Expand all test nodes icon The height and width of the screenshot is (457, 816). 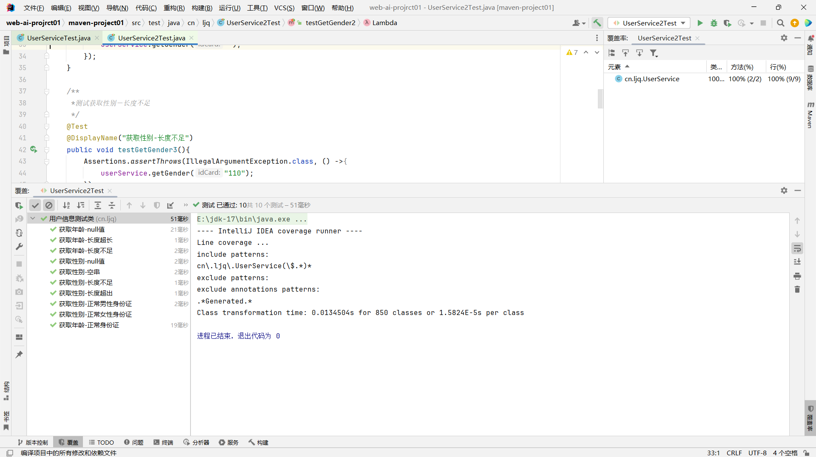click(x=98, y=205)
